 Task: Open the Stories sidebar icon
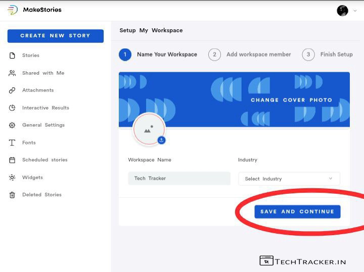click(x=12, y=56)
